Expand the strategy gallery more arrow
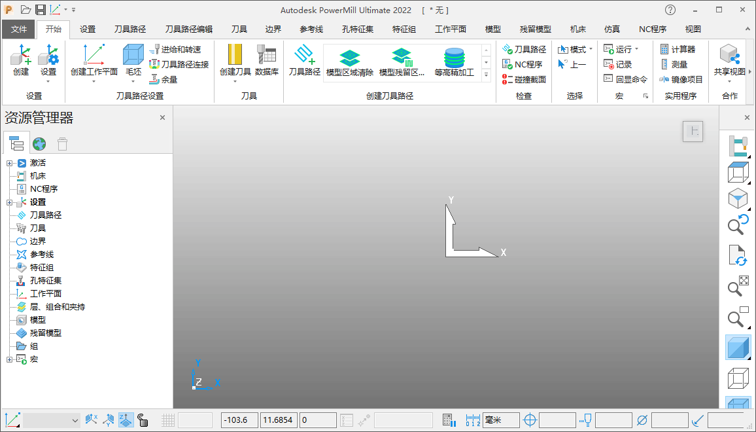Image resolution: width=756 pixels, height=432 pixels. click(x=486, y=75)
